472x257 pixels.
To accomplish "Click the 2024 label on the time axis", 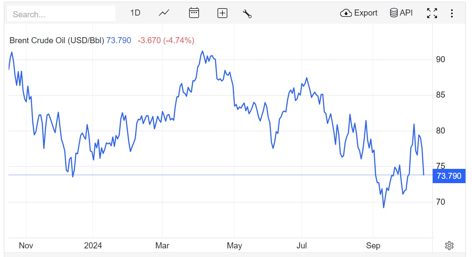I will (x=93, y=246).
